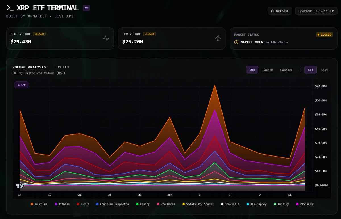Click the 30-Day Historical Volume subtitle
The image size is (341, 219).
coord(39,73)
